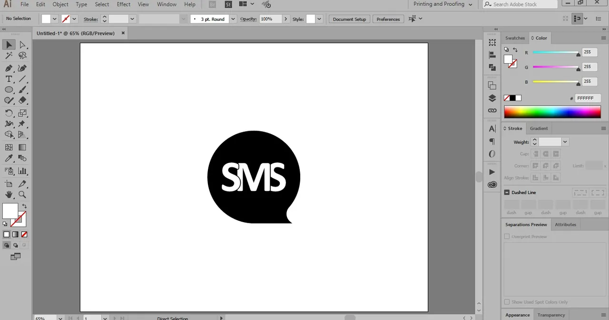Select the Column Graph tool
The height and width of the screenshot is (320, 609).
[x=22, y=171]
